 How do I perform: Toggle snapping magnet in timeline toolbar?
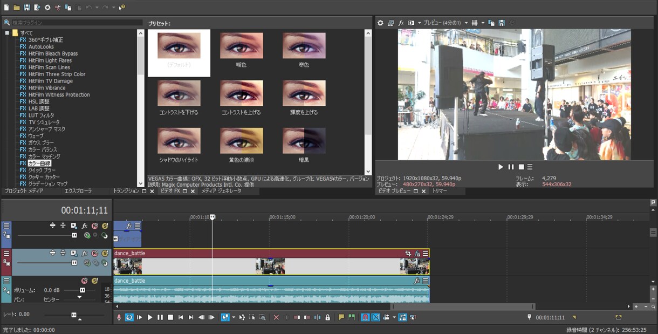pos(365,317)
